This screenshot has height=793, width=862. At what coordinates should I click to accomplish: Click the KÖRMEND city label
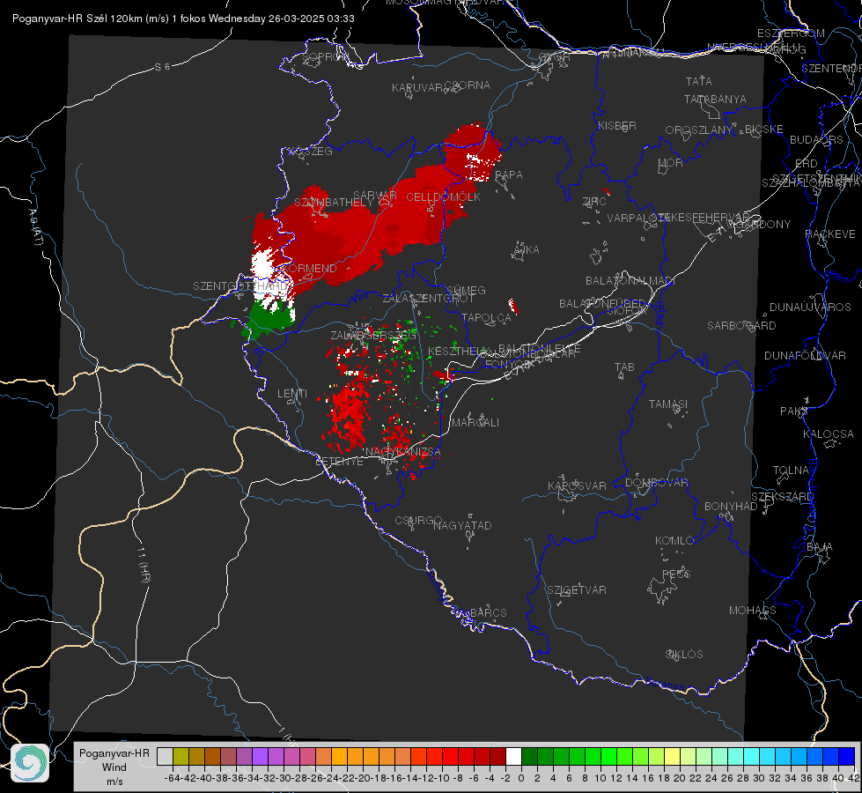308,269
